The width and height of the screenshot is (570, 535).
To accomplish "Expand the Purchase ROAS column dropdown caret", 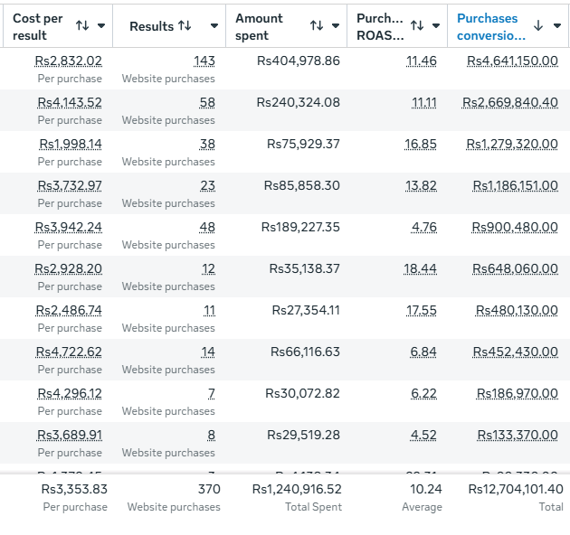I will (435, 25).
